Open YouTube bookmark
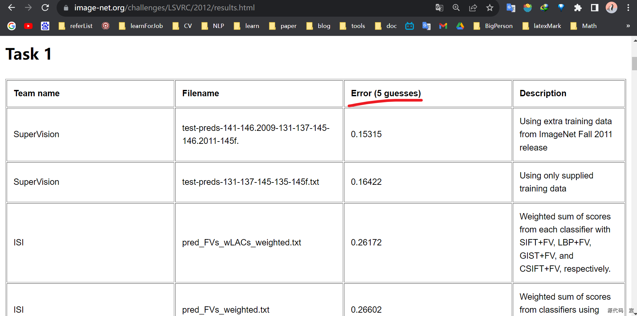 point(28,26)
